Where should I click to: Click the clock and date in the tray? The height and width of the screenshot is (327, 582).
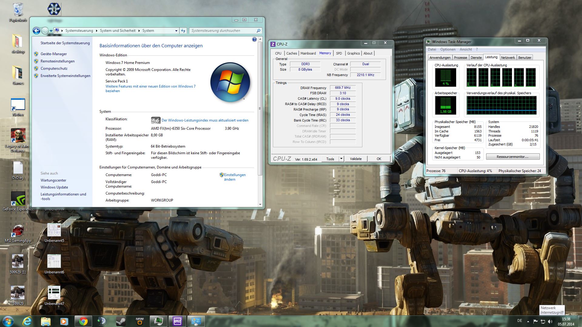pos(566,321)
